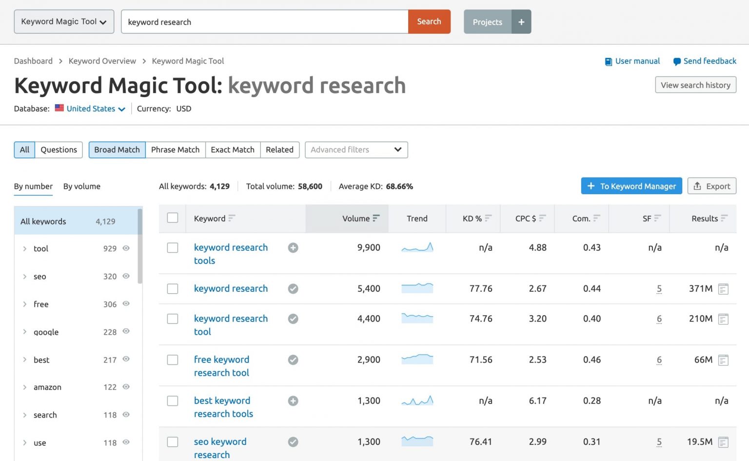The height and width of the screenshot is (461, 749).
Task: Switch to the Questions tab
Action: 59,149
